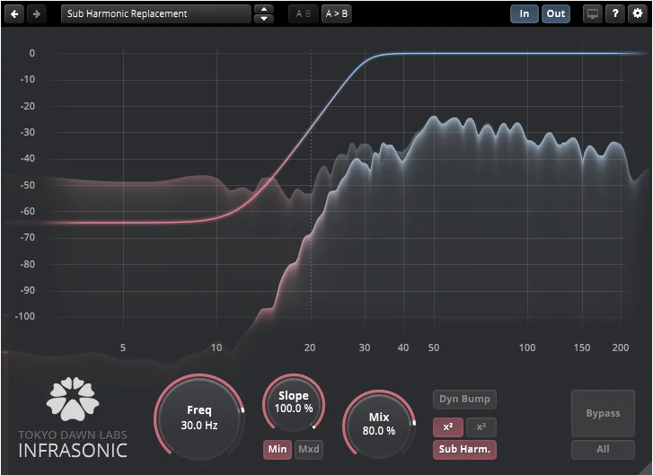The height and width of the screenshot is (475, 653).
Task: Click the 30 frequency axis label
Action: pos(365,347)
